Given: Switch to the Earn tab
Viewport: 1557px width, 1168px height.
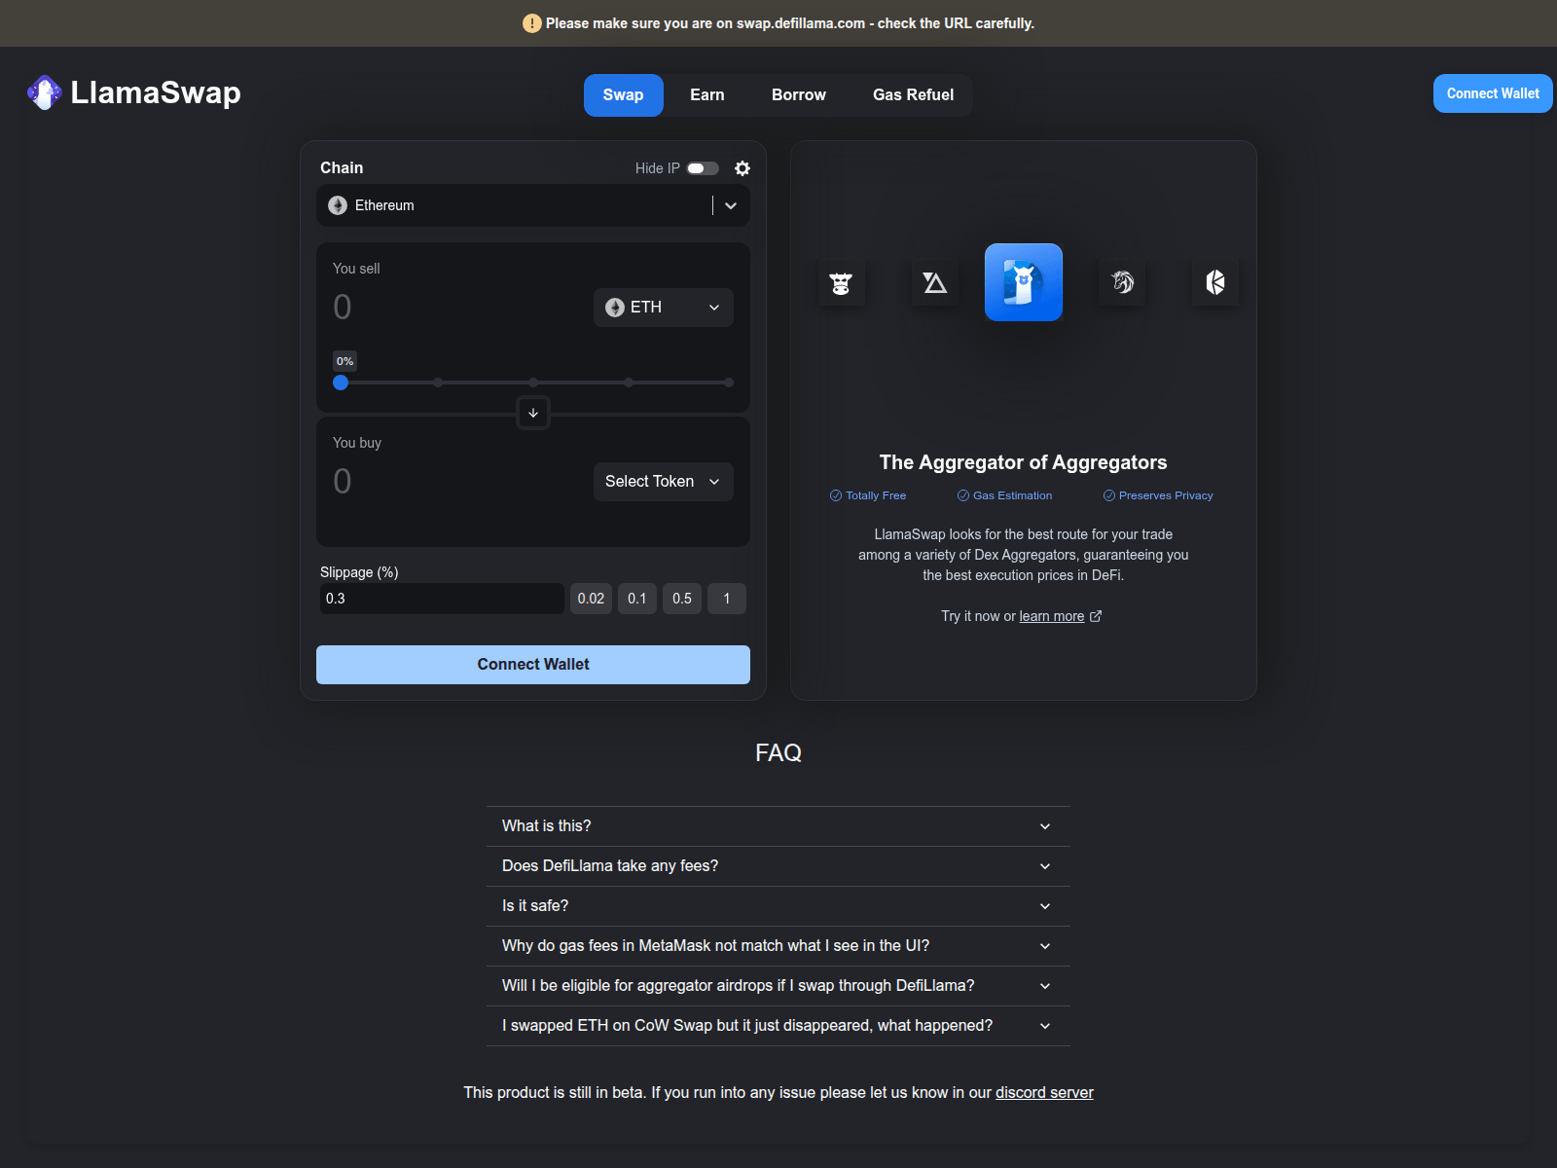Looking at the screenshot, I should click(x=707, y=95).
